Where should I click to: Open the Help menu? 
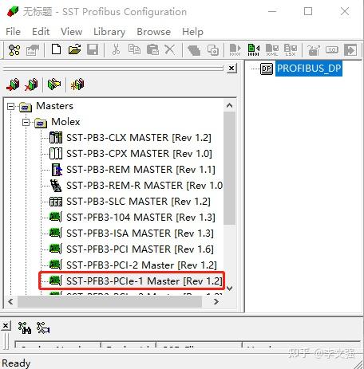tap(192, 32)
